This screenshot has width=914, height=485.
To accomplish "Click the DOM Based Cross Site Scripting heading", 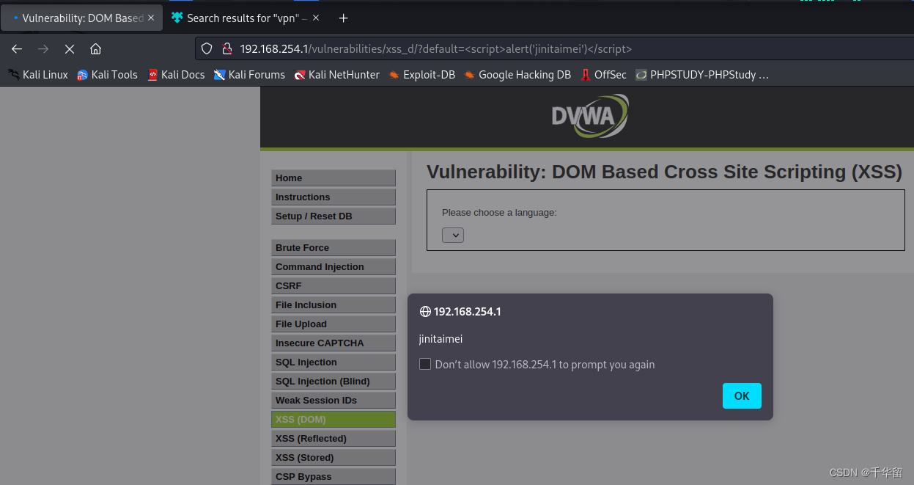I will click(664, 172).
